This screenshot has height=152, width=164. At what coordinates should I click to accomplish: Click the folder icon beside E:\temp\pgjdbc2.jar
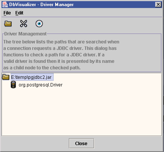6,77
